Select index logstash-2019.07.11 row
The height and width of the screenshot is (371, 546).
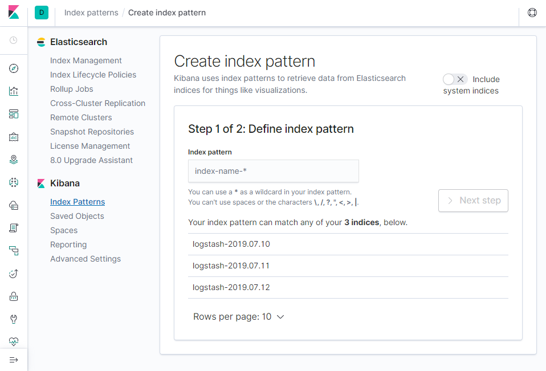pyautogui.click(x=348, y=266)
